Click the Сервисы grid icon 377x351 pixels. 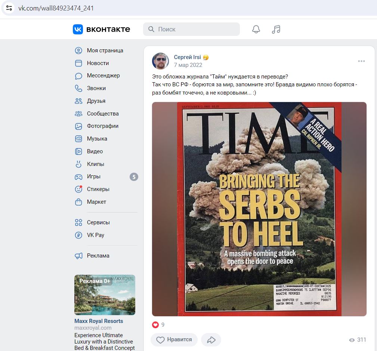click(x=78, y=222)
